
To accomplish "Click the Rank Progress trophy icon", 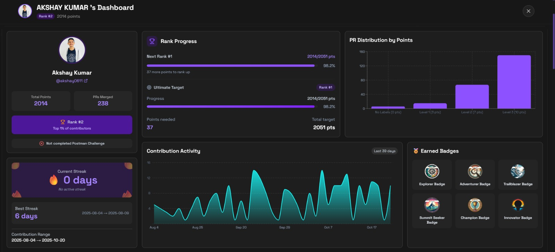I will click(x=152, y=41).
